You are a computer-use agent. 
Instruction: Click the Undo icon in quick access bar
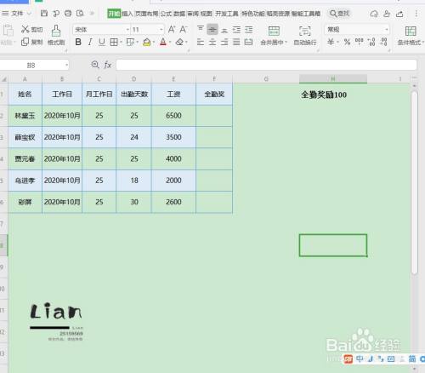click(56, 13)
